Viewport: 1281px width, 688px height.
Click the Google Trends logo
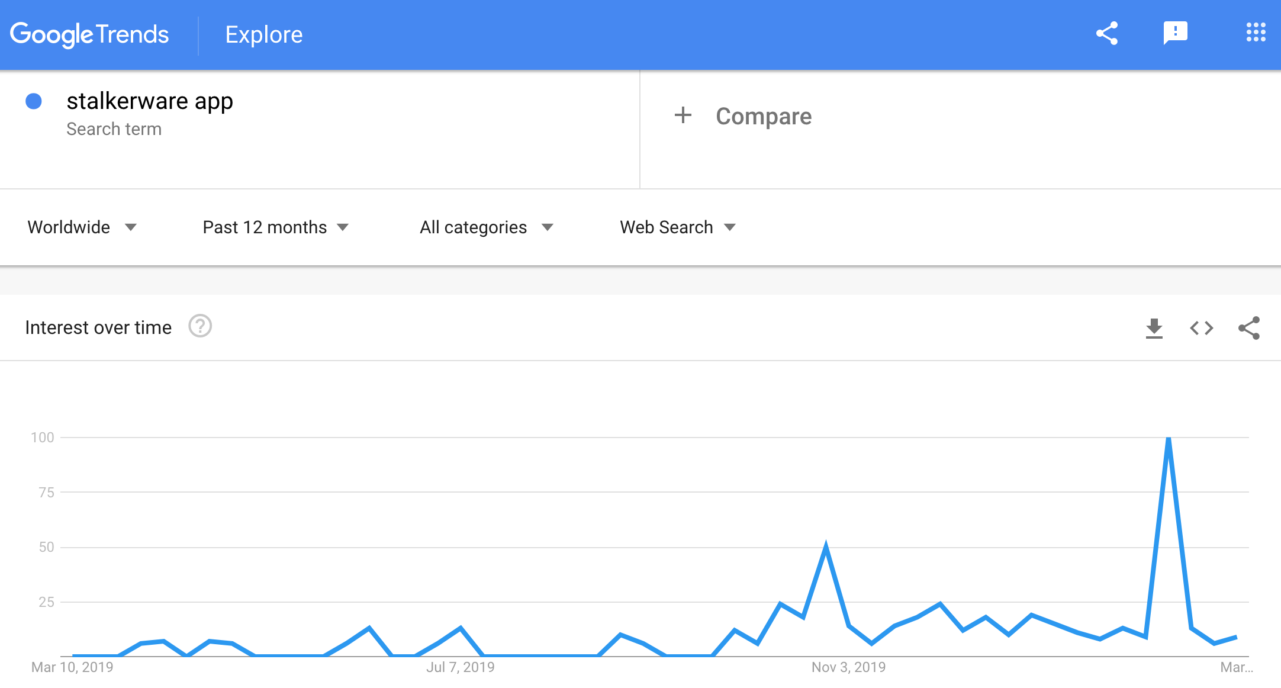pos(89,35)
